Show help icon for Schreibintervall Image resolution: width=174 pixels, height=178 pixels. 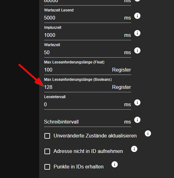click(137, 120)
